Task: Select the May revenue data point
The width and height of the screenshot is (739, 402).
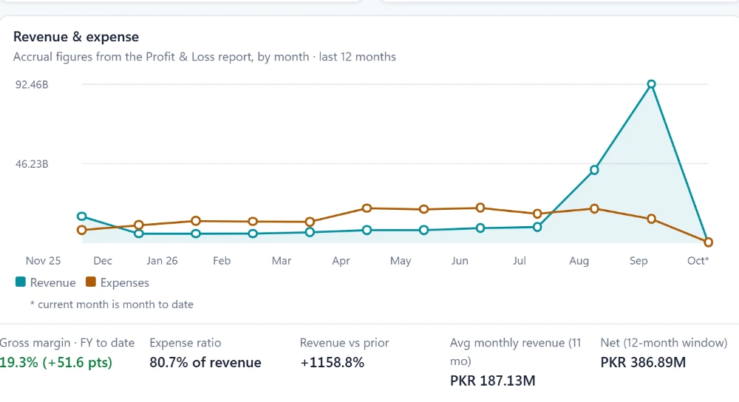Action: pyautogui.click(x=423, y=230)
